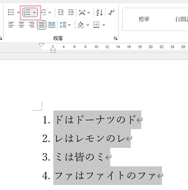Center the selected text
This screenshot has height=190, width=188.
pos(22,25)
